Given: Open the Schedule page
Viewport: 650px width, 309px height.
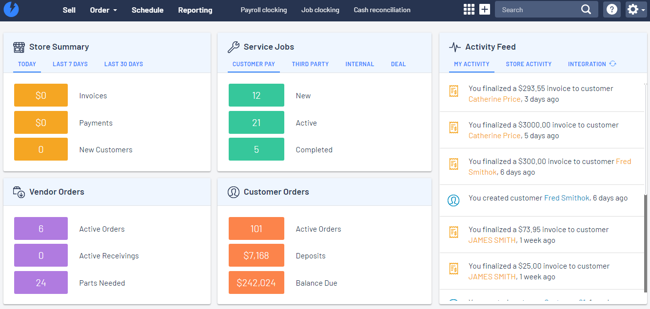Looking at the screenshot, I should pyautogui.click(x=148, y=10).
